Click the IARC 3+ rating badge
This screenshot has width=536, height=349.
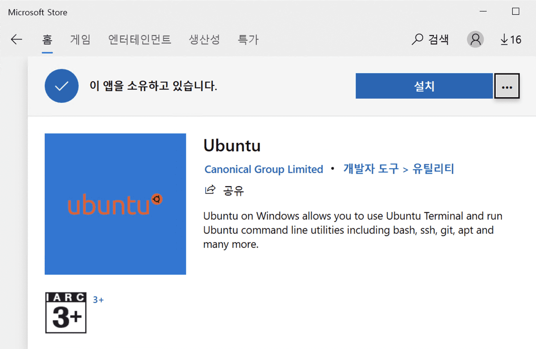click(x=66, y=313)
